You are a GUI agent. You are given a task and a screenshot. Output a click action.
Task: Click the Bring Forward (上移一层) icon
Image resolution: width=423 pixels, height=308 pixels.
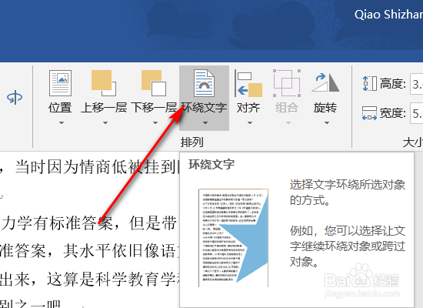(104, 83)
